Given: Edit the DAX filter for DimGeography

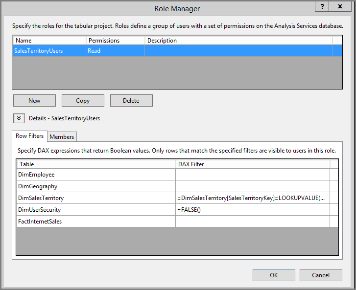Looking at the screenshot, I should coord(253,186).
